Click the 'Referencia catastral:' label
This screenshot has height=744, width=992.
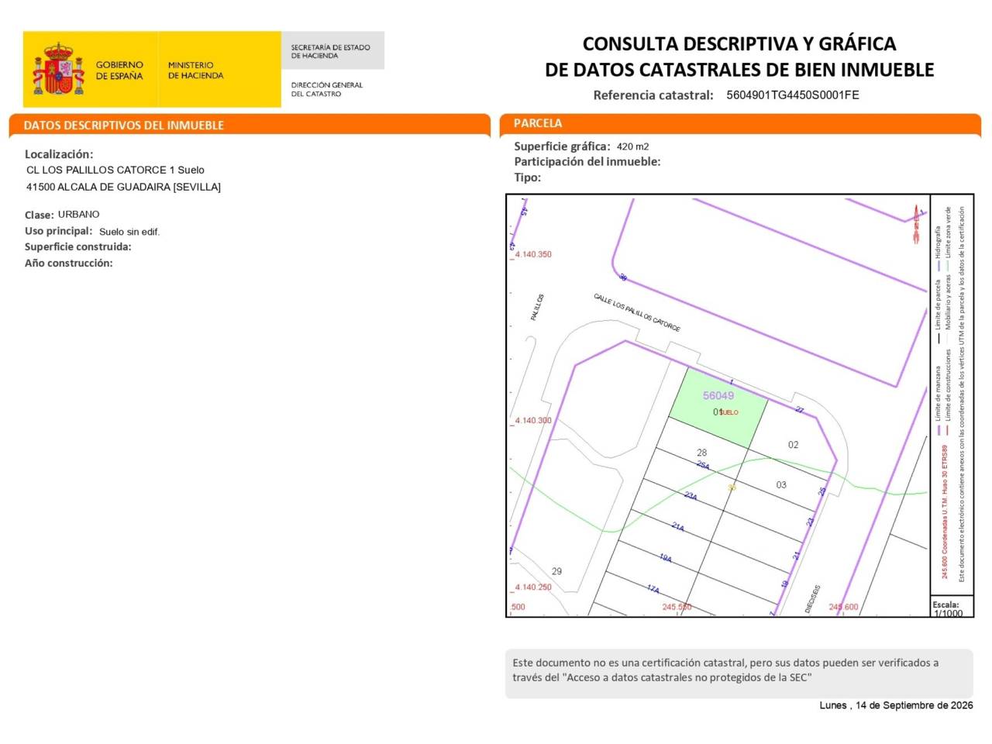(x=653, y=95)
